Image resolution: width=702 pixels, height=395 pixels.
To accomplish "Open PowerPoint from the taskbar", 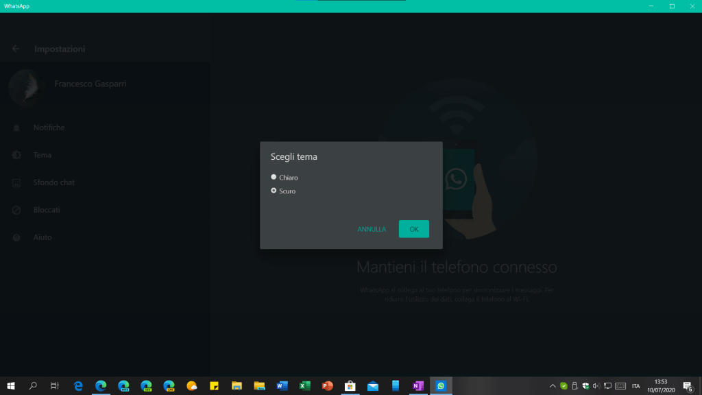I will pos(327,386).
